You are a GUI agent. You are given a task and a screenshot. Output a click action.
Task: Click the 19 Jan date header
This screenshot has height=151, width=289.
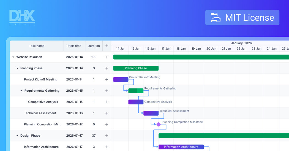point(196,48)
